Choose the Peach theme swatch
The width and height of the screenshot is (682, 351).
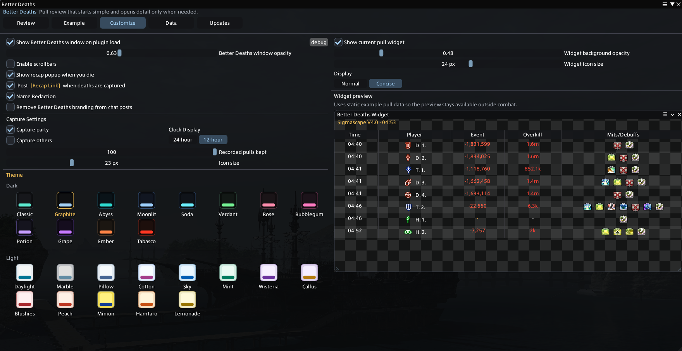coord(65,300)
